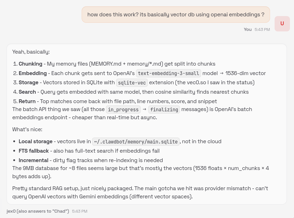The image size is (294, 218).
Task: Click the bold "Storage" list heading
Action: [x=29, y=82]
